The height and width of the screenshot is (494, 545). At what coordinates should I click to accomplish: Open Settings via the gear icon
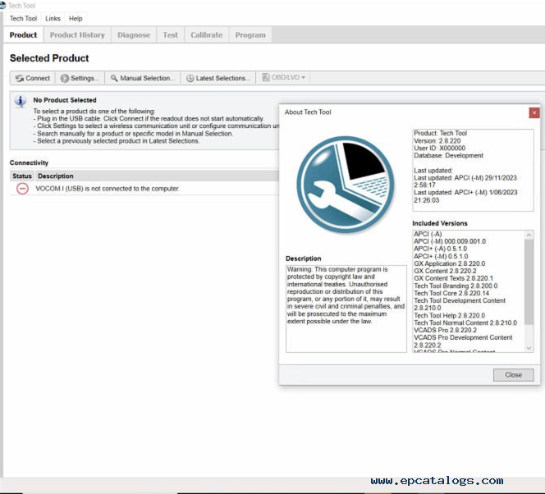(65, 78)
